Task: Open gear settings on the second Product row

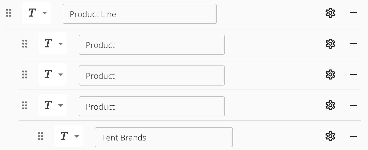Action: point(330,74)
